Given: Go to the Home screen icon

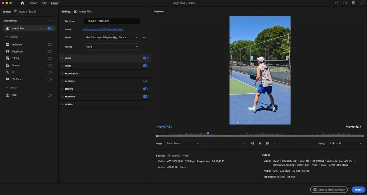Looking at the screenshot, I should click(x=22, y=3).
